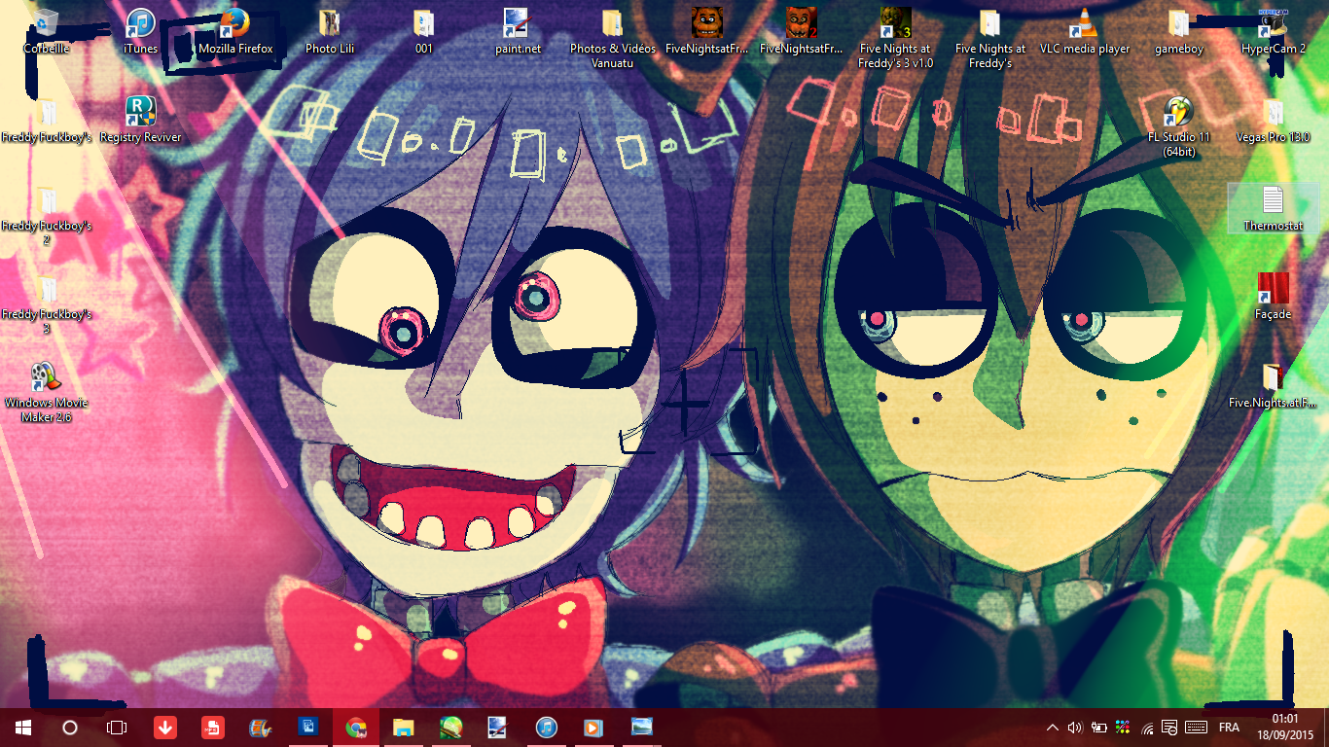Select the Thermostat text file icon
Viewport: 1329px width, 747px height.
[x=1274, y=208]
